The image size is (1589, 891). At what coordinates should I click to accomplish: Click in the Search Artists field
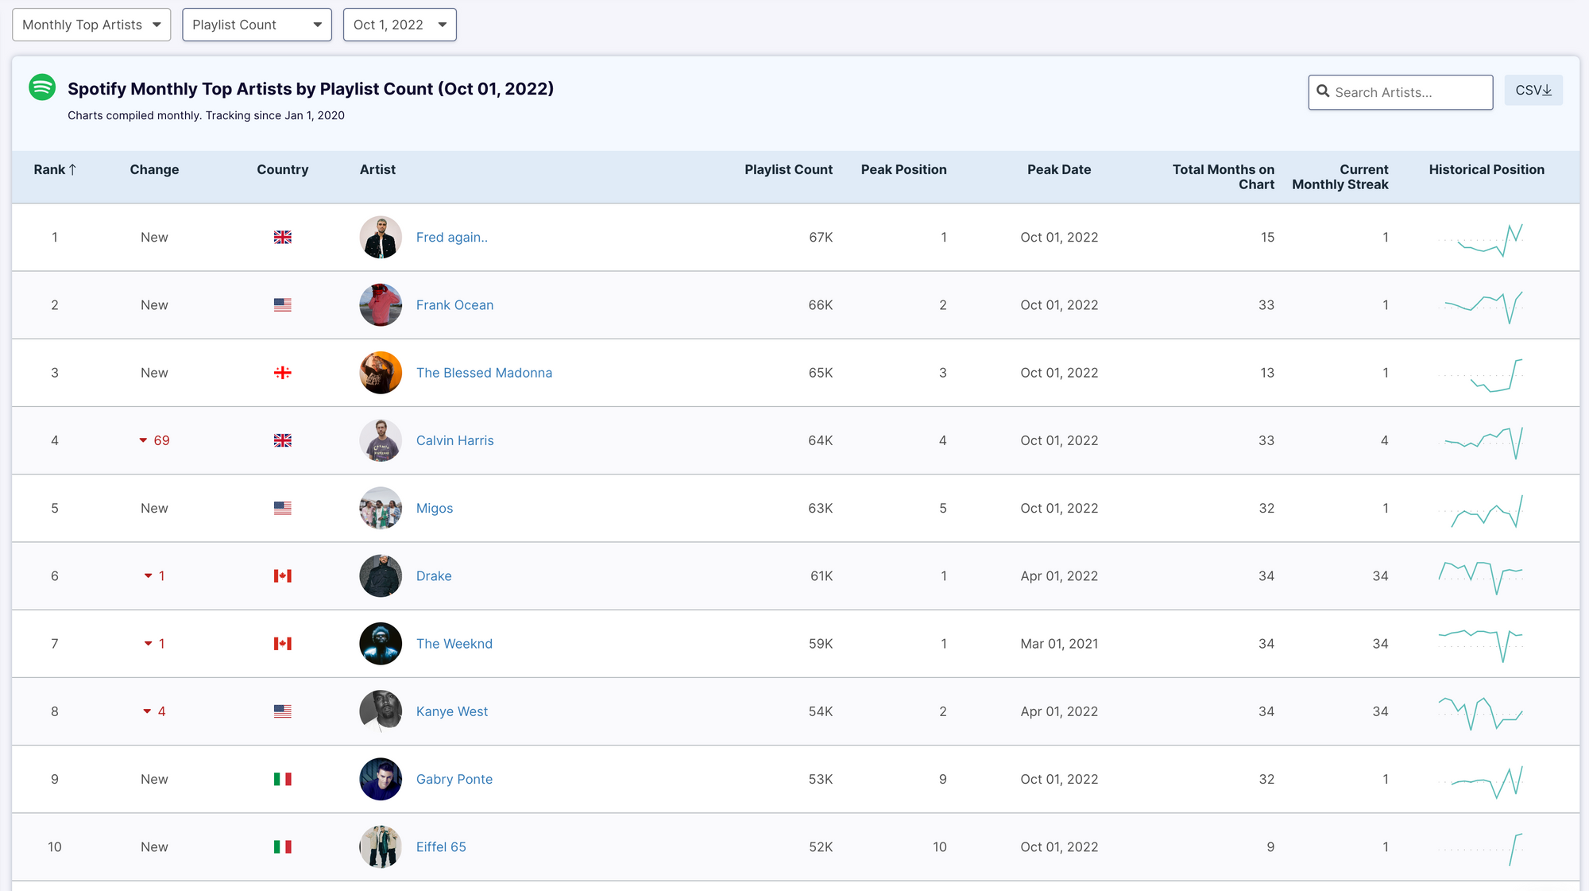tap(1410, 92)
